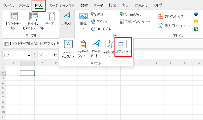
Task: Click the formula bar Cancel X button
Action: [x=41, y=55]
